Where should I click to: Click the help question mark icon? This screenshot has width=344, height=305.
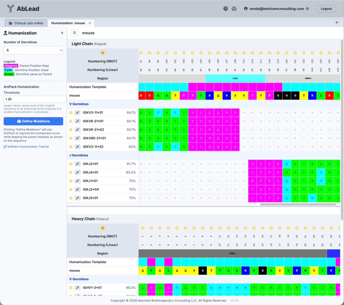[x=226, y=9]
